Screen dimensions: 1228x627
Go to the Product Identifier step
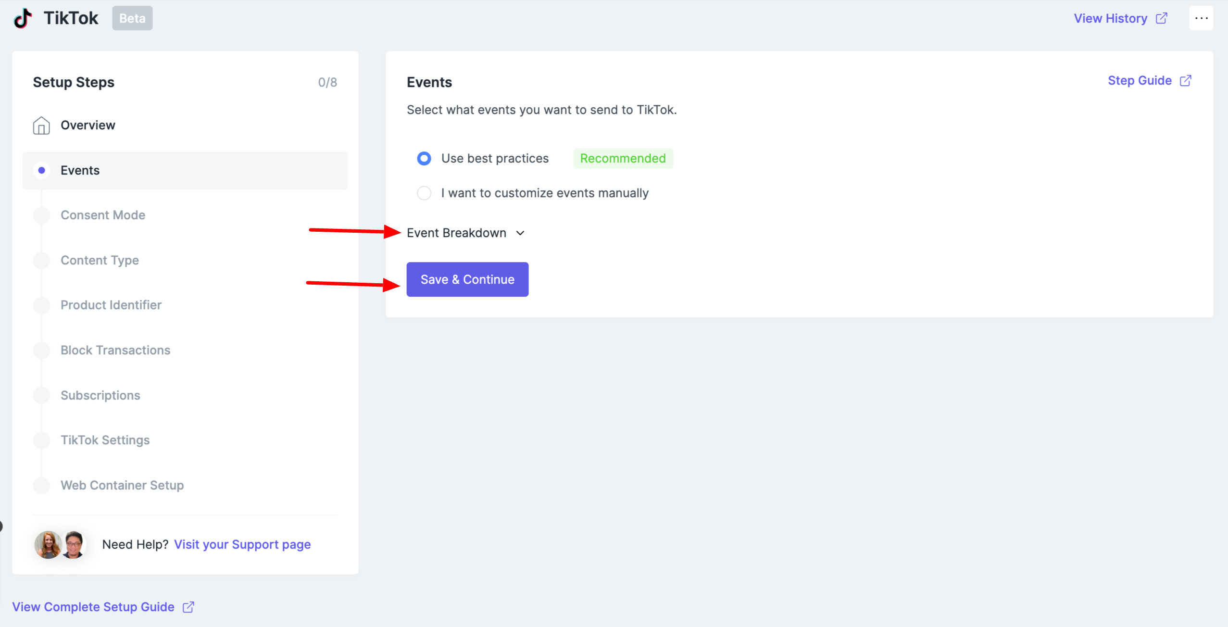(111, 305)
